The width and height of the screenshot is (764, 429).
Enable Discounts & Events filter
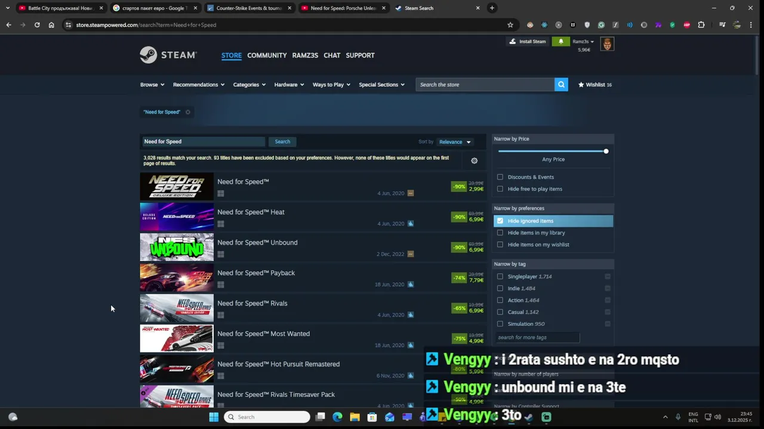[x=500, y=177]
